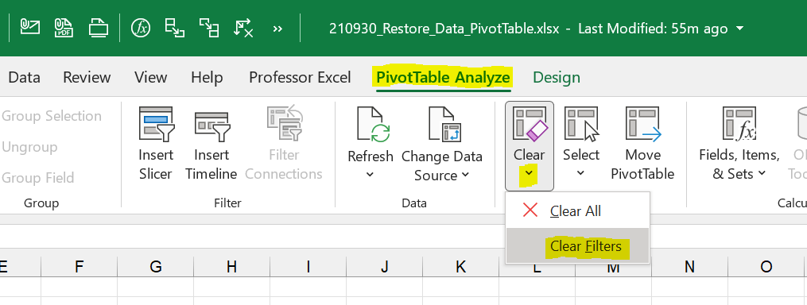This screenshot has height=305, width=807.
Task: Expand quick access toolbar overflow chevrons
Action: click(278, 29)
